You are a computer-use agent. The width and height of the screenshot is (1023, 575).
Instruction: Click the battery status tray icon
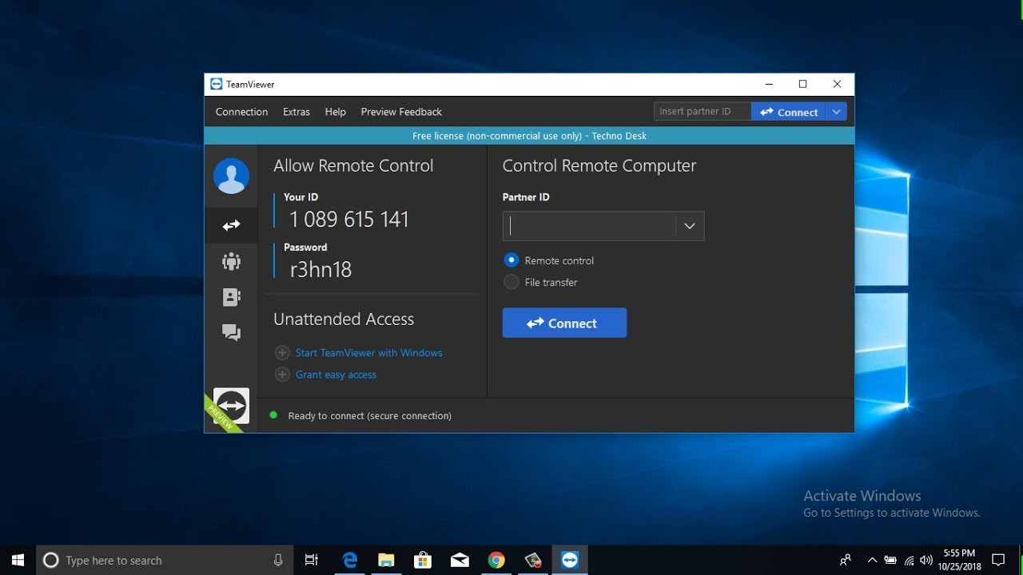pyautogui.click(x=890, y=561)
